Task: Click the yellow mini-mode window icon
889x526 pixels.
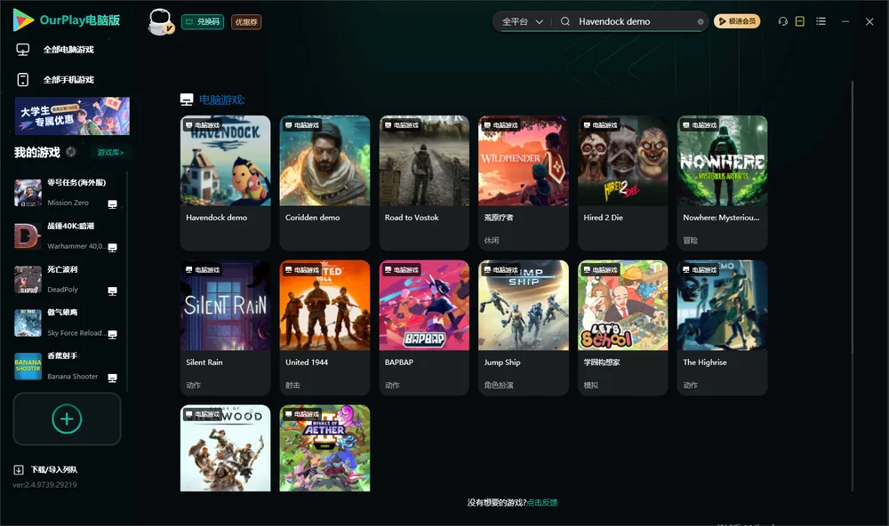Action: 800,21
